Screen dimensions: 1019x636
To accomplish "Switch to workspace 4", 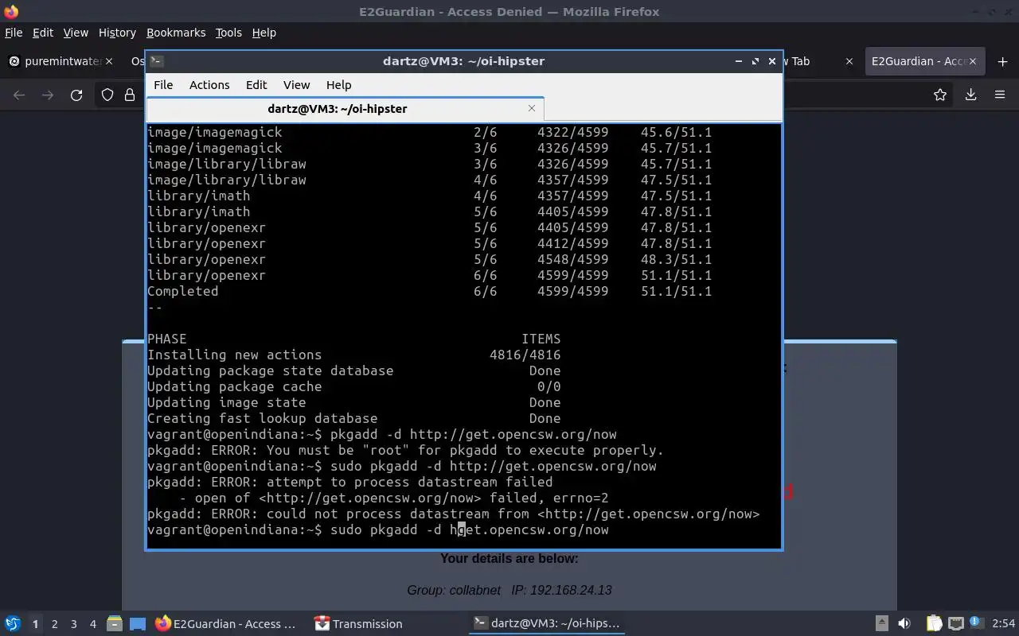I will pos(93,624).
